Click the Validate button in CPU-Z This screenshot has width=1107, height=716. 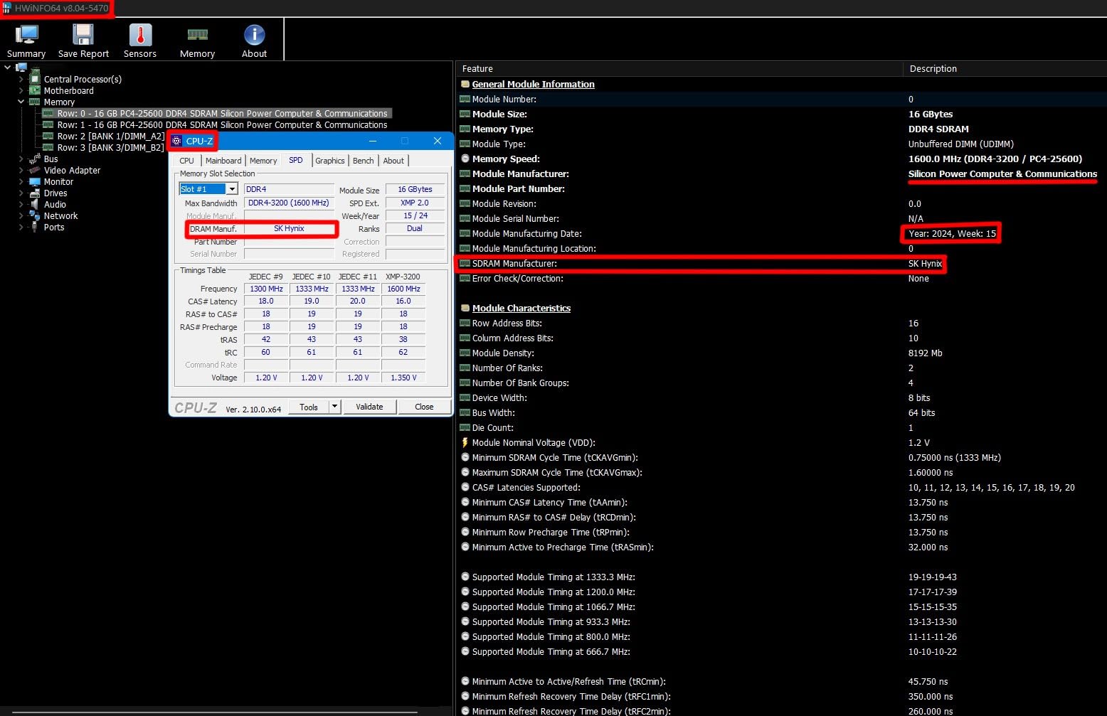point(369,407)
